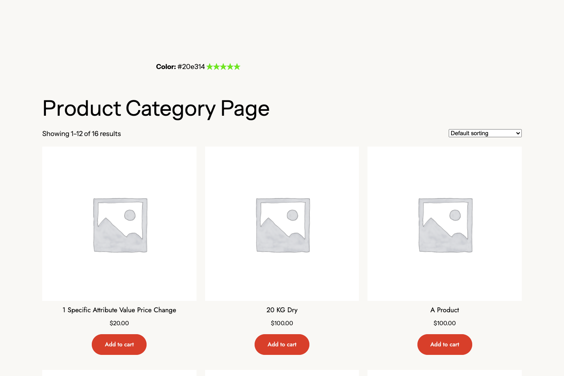
Task: Open the A Product title link
Action: pyautogui.click(x=445, y=310)
